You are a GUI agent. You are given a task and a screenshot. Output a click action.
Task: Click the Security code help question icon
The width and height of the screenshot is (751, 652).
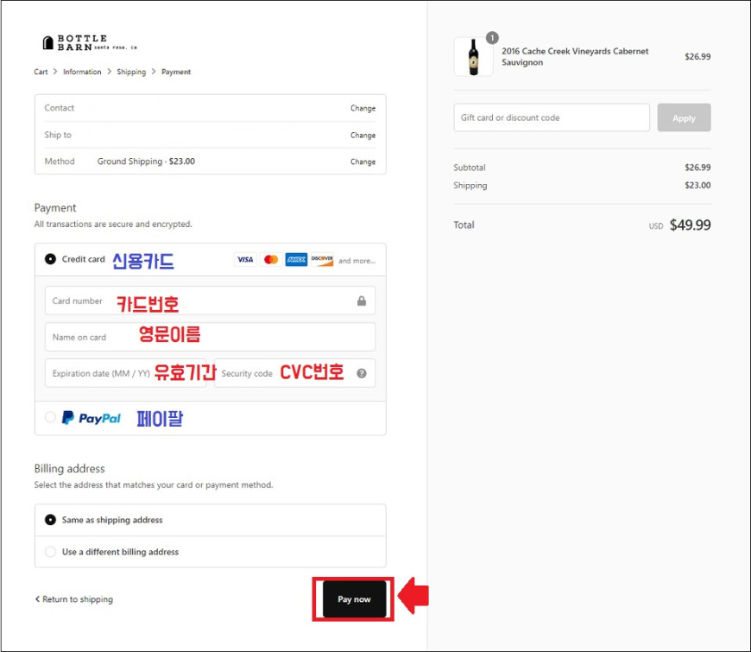point(362,373)
